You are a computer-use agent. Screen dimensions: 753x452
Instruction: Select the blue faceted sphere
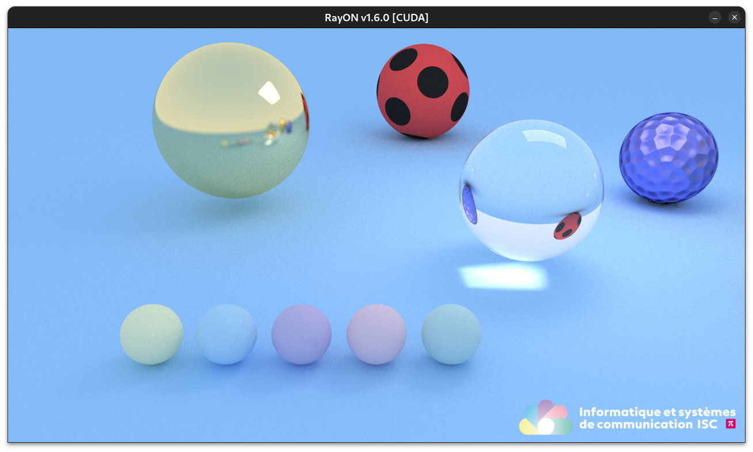tap(668, 157)
